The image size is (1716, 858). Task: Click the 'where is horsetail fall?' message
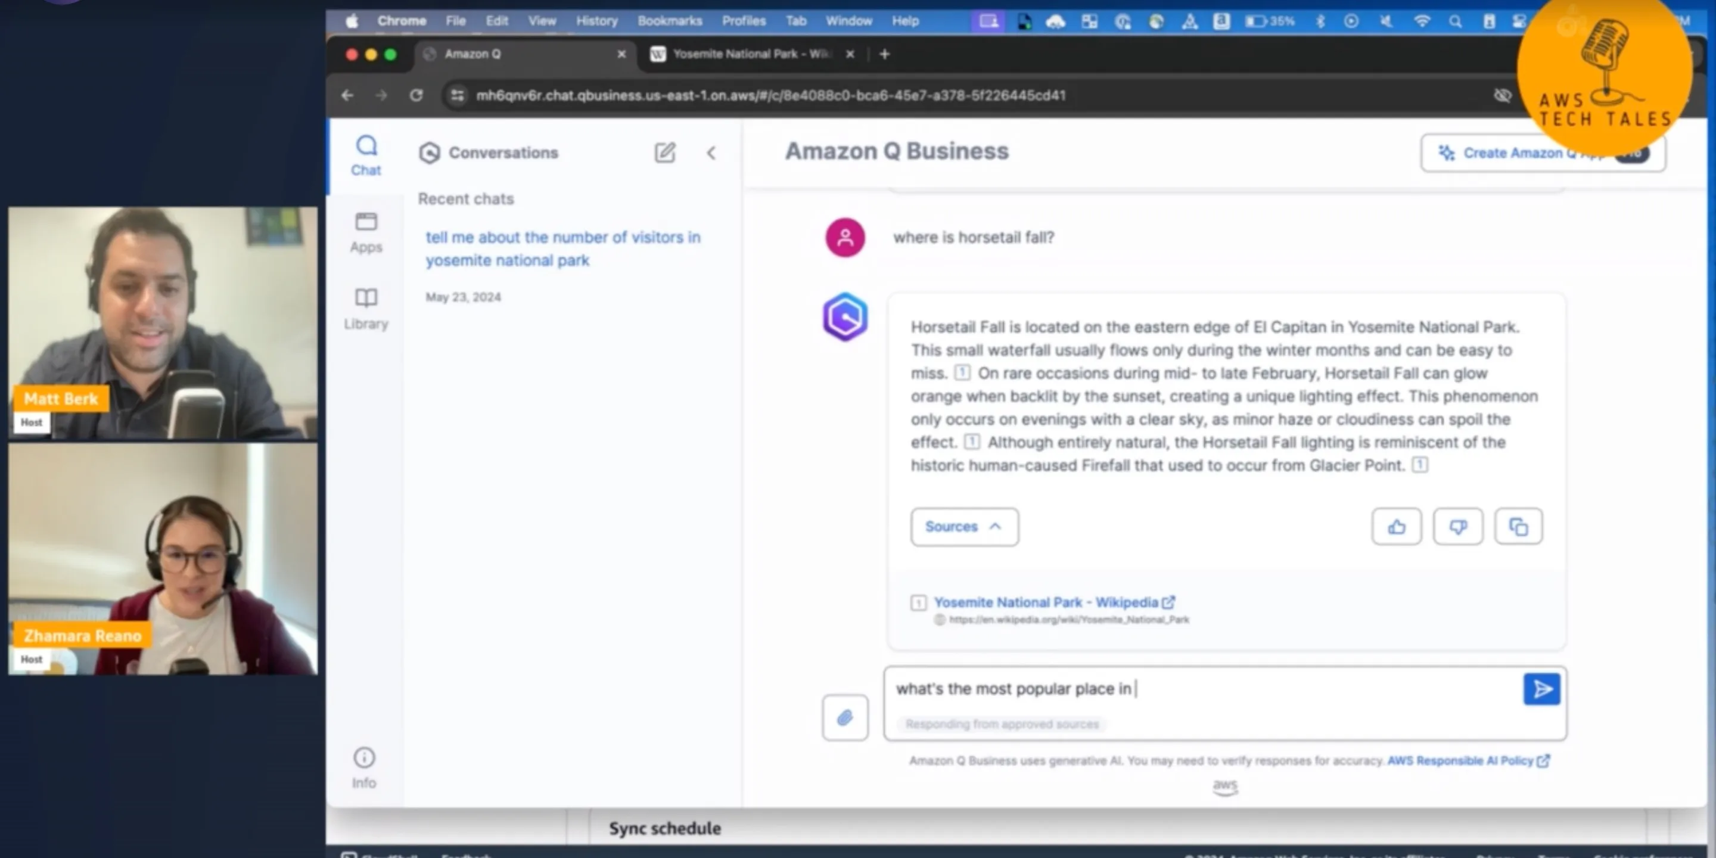pyautogui.click(x=973, y=238)
